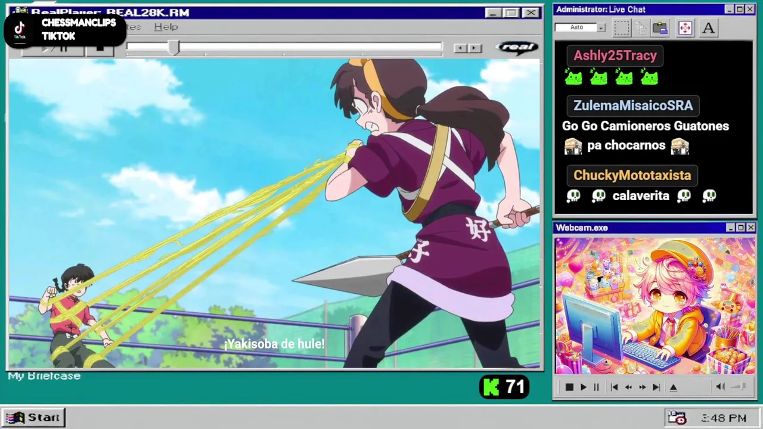Viewport: 763px width, 429px height.
Task: Click the Administrator: Live Chat title bar
Action: (x=655, y=10)
